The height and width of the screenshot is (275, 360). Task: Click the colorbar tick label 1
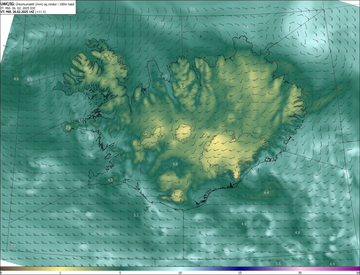(60, 273)
